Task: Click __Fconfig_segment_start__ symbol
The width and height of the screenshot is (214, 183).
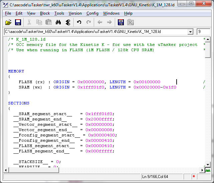Action: (47, 135)
